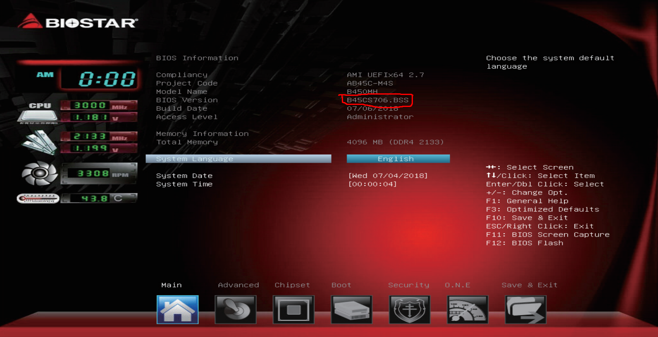Click the CPU 3000 MHz readout
Viewport: 658px width, 337px height.
click(99, 106)
